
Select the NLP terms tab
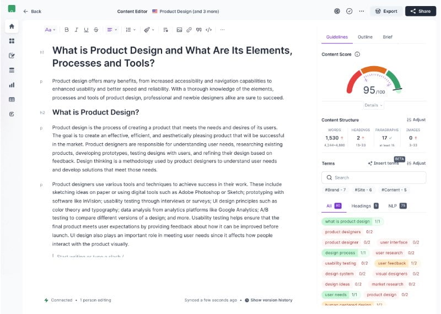(x=397, y=205)
